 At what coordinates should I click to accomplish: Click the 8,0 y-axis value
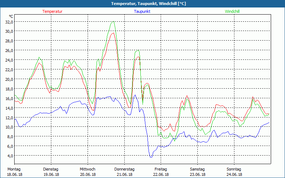(10, 137)
